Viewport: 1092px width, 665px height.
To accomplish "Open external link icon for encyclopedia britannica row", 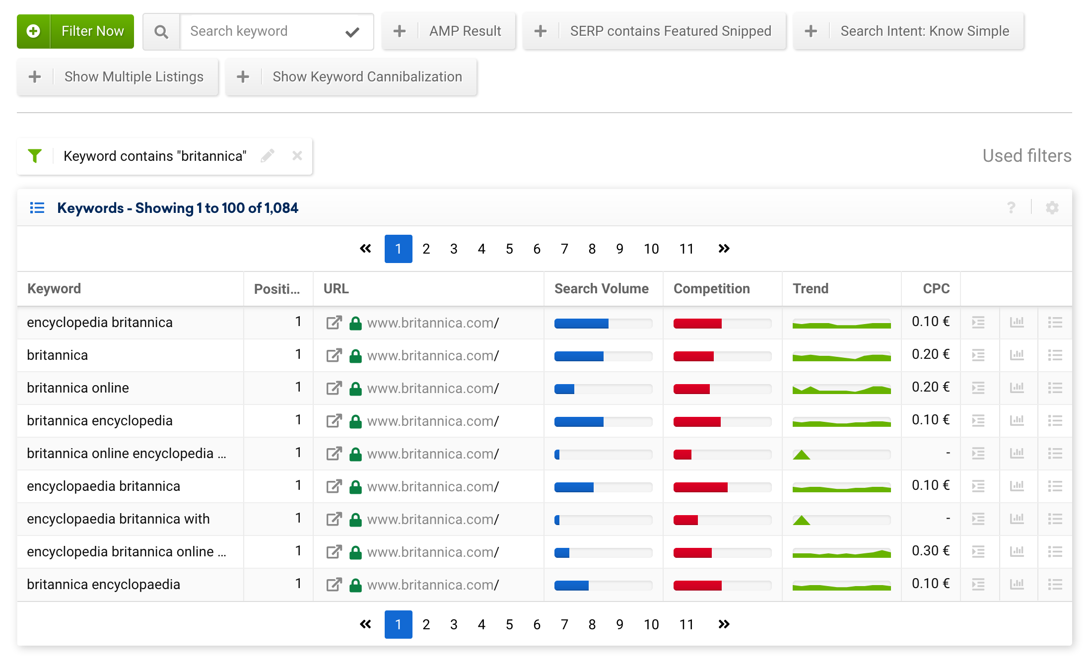I will (x=334, y=323).
